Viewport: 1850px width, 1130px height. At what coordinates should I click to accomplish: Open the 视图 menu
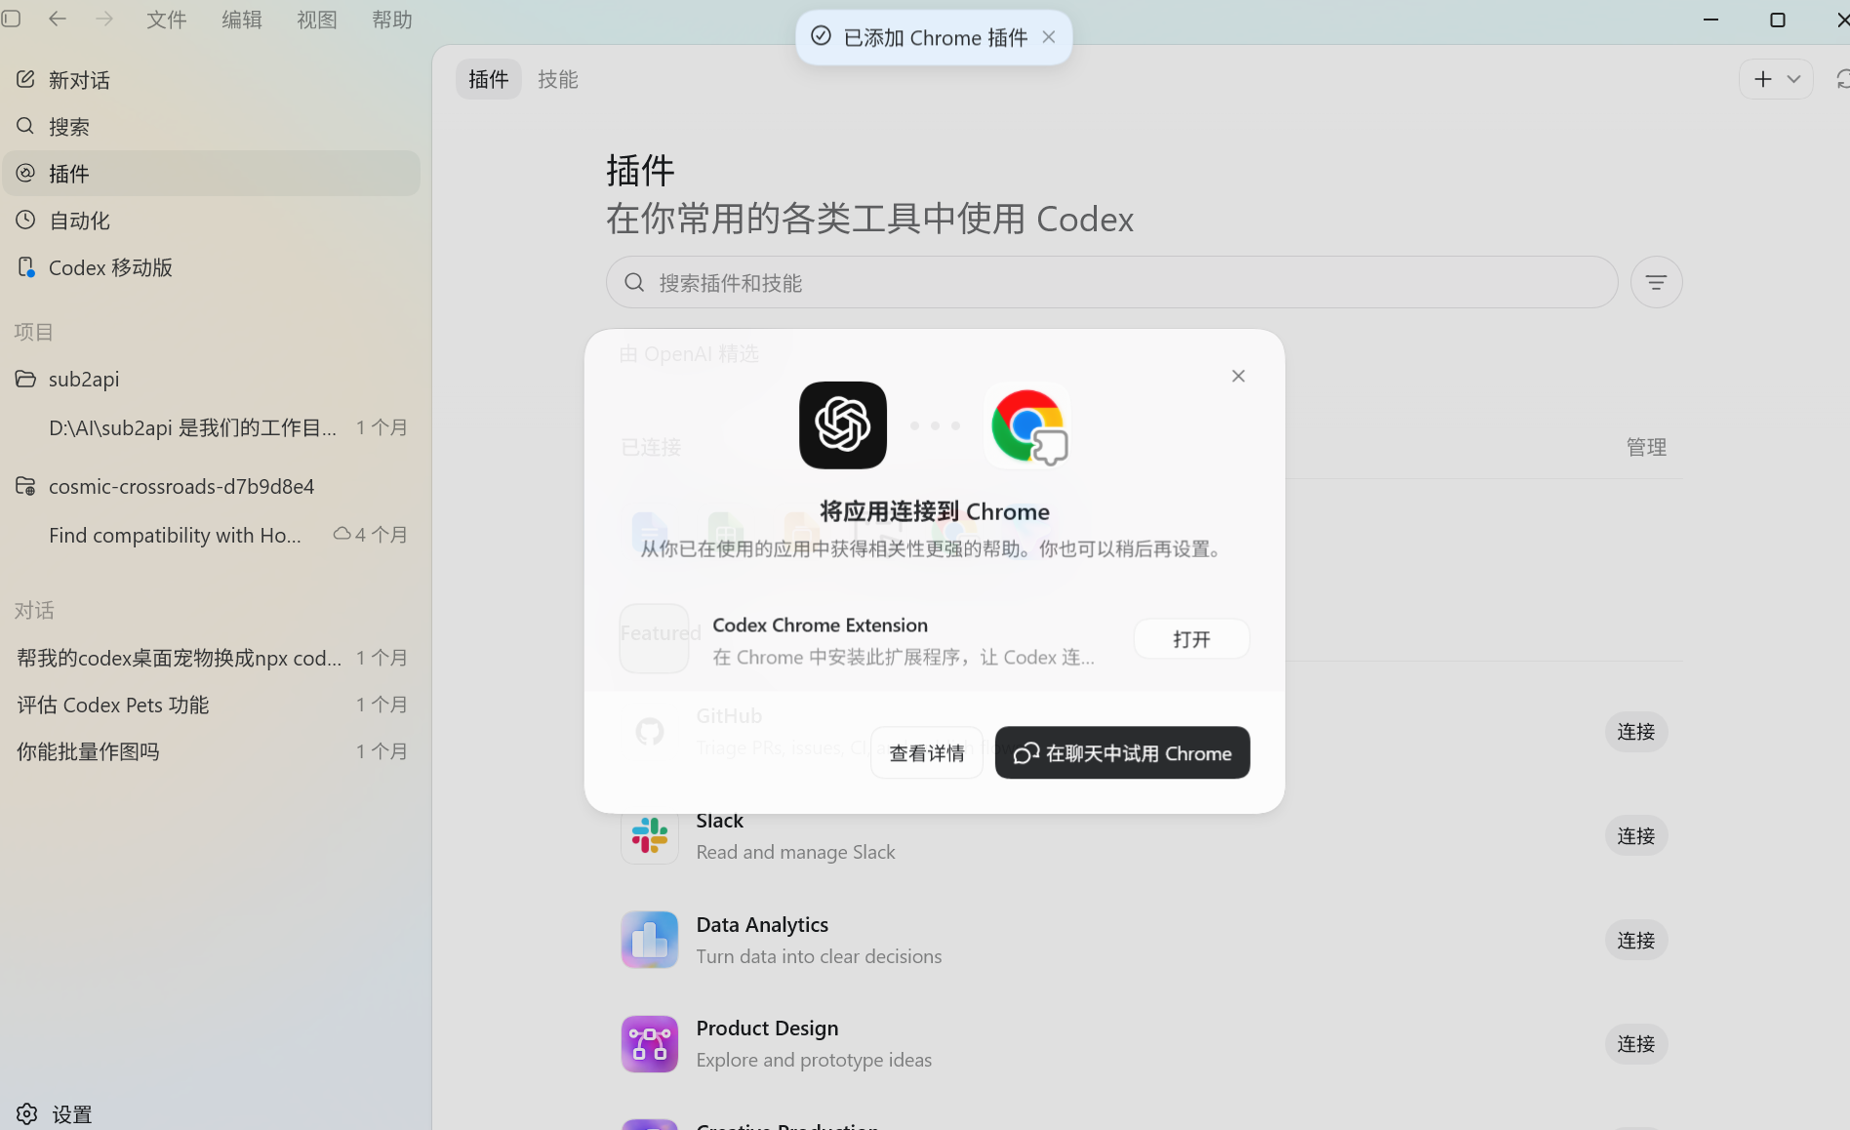tap(317, 20)
